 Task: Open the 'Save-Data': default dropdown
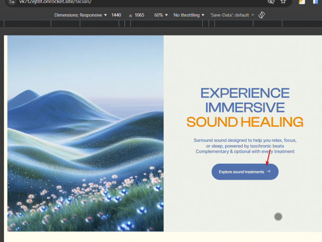pyautogui.click(x=232, y=15)
